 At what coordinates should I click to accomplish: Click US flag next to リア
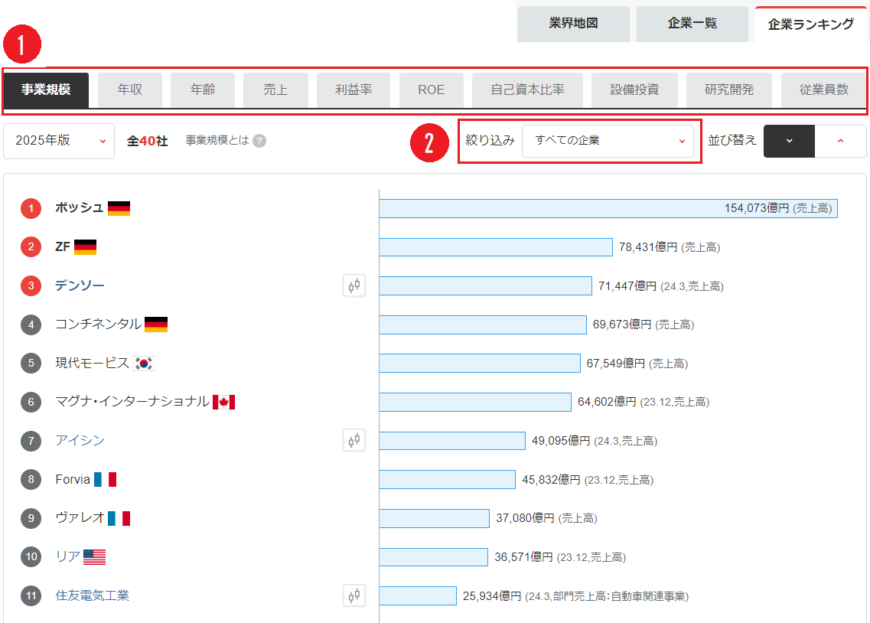pyautogui.click(x=94, y=557)
